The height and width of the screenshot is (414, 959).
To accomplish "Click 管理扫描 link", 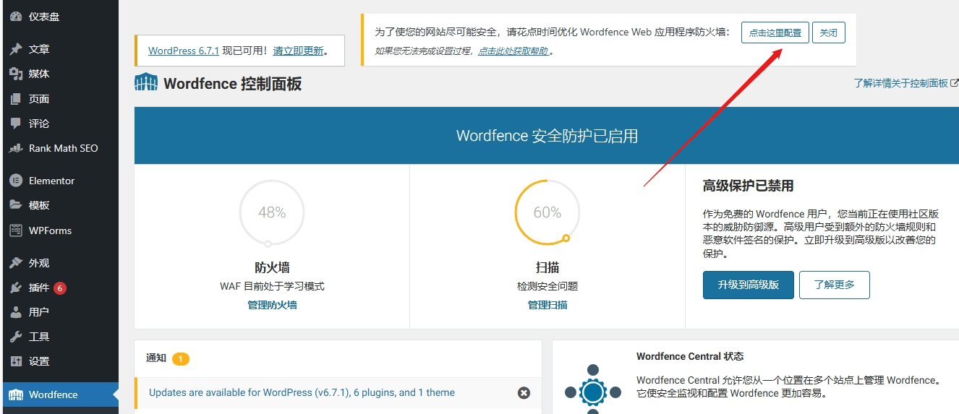I will coord(547,305).
